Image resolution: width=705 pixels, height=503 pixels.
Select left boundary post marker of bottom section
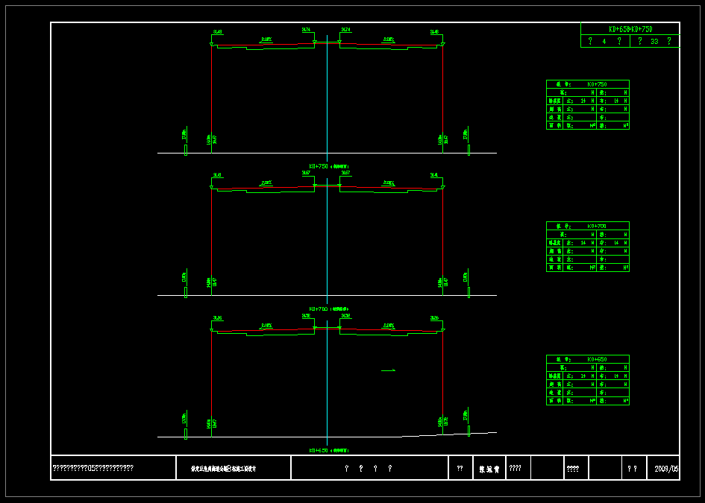(x=186, y=434)
